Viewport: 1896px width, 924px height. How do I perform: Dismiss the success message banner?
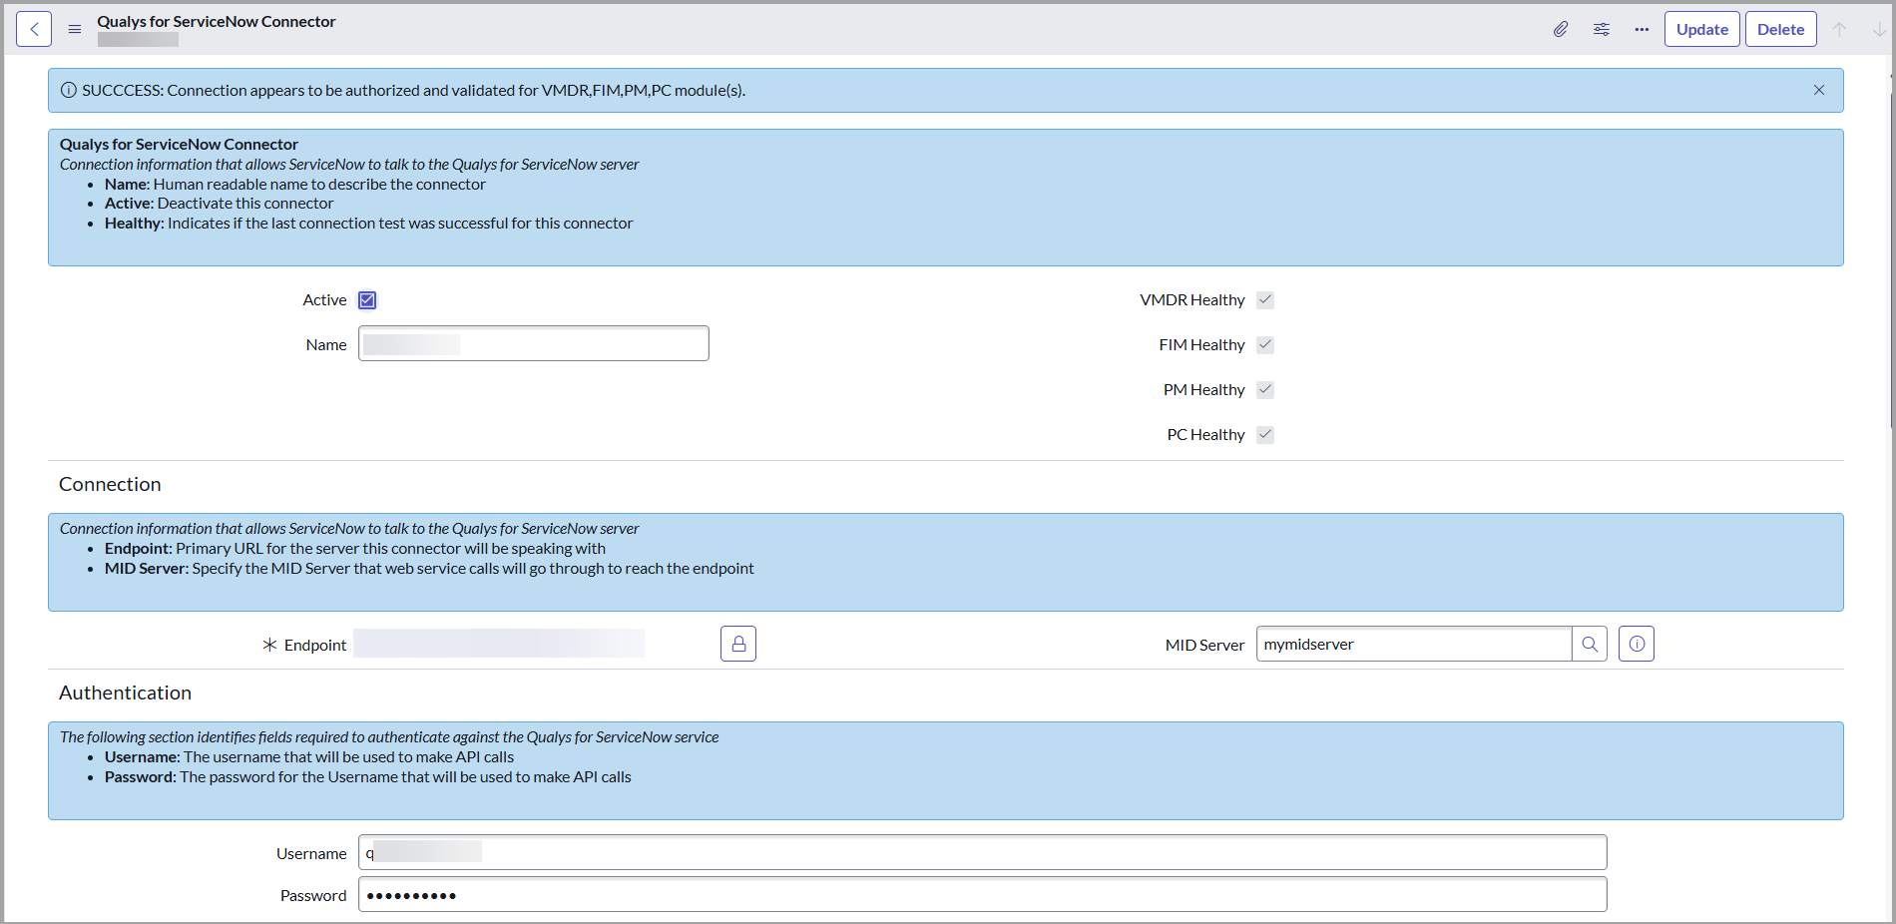[1819, 90]
